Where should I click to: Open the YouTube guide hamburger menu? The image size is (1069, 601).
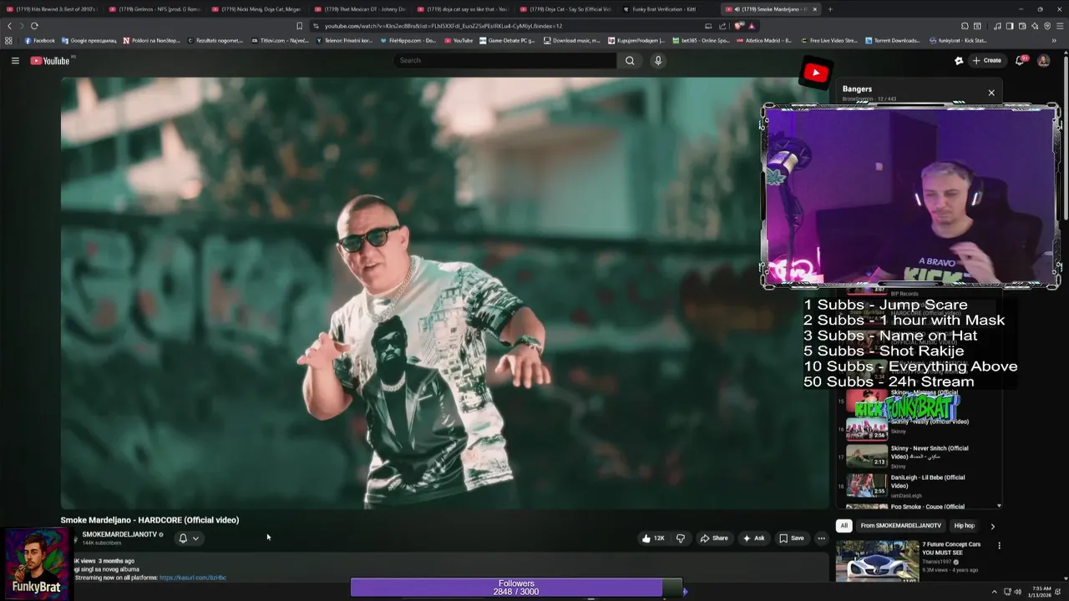pos(15,60)
